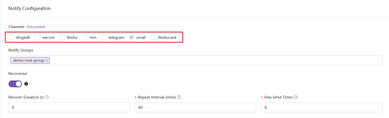The image size is (389, 118).
Task: Tick the feishu channel checkbox
Action: pos(62,37)
